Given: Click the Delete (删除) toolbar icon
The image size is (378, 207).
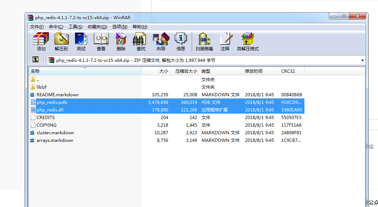Looking at the screenshot, I should pos(121,39).
